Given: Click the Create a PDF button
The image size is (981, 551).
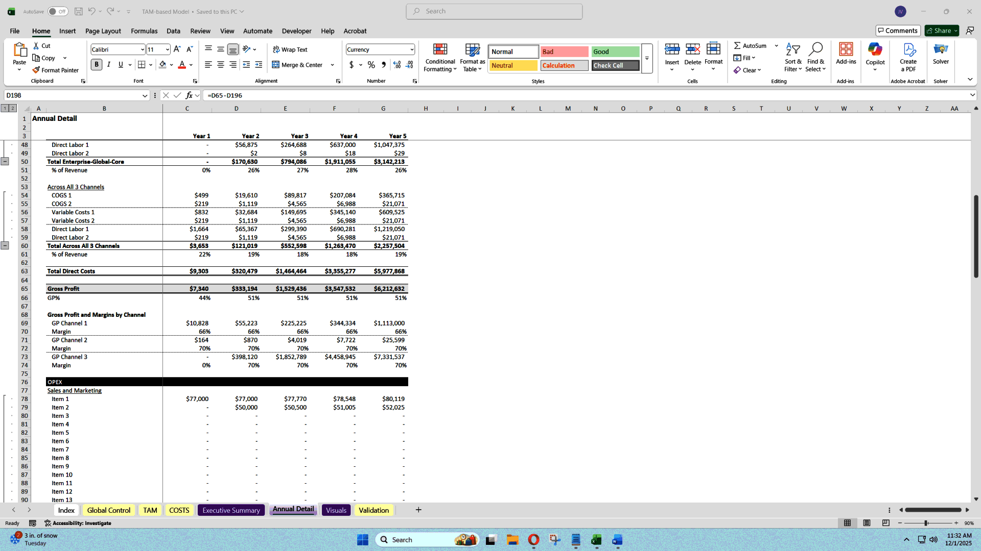Looking at the screenshot, I should 908,57.
